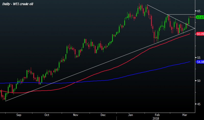
Task: Select the 50 price level on the axis
Action: [x=198, y=81]
